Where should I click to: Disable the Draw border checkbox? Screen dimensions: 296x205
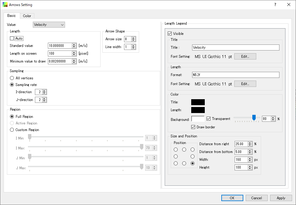194,127
